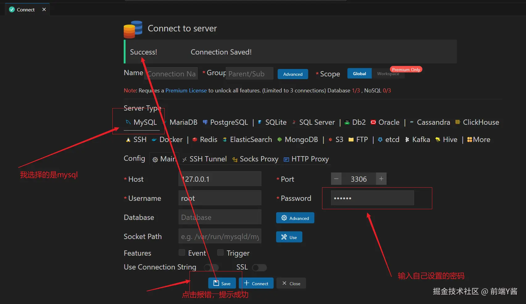Toggle the SSL switch
Screen dimensions: 526x304
[259, 267]
